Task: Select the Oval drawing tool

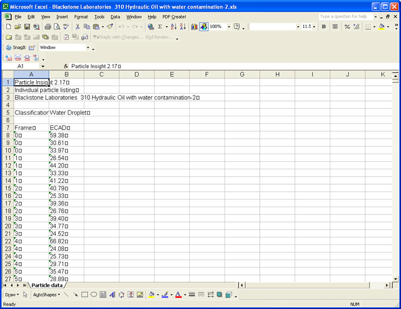Action: 94,295
